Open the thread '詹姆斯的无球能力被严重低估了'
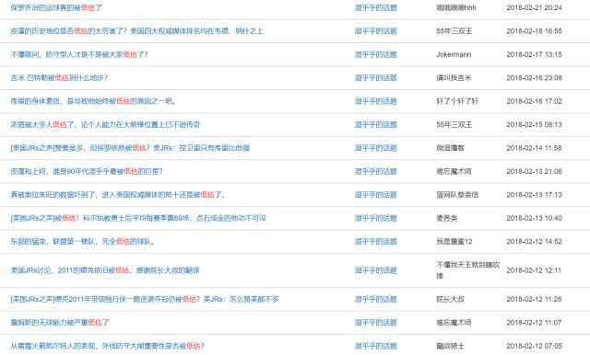The image size is (590, 355). pyautogui.click(x=59, y=323)
